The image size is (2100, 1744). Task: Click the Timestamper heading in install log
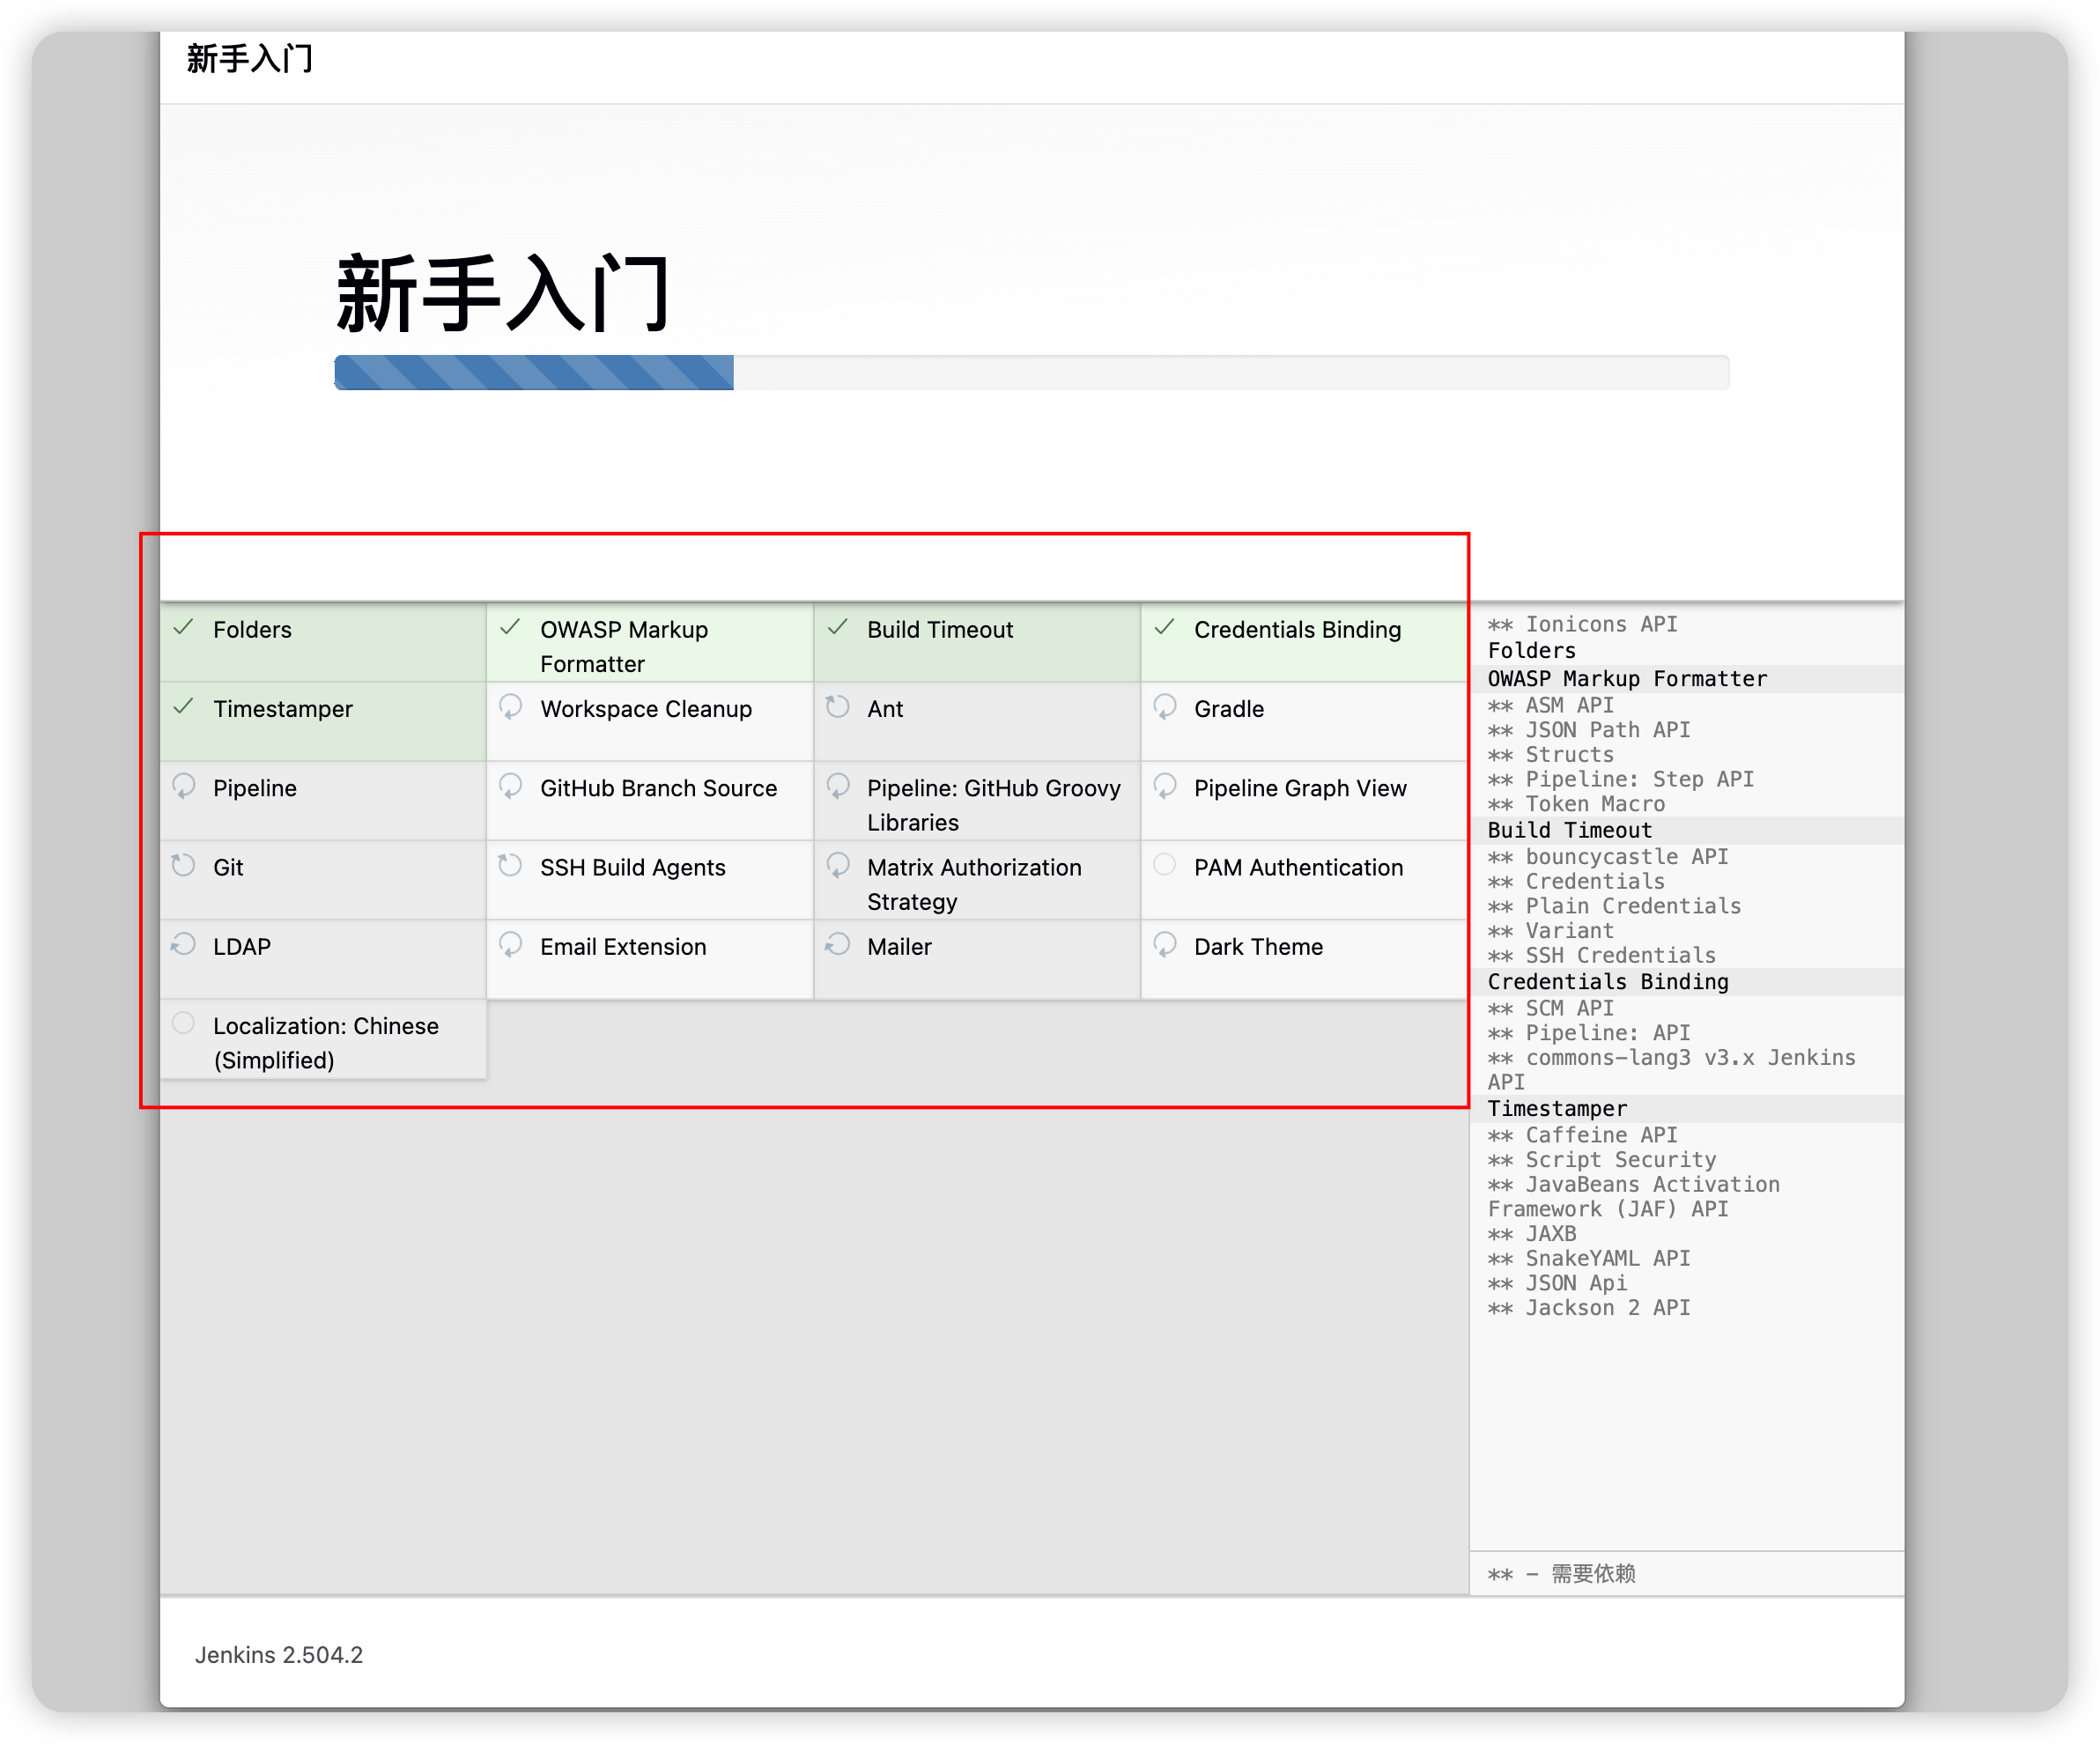click(1557, 1108)
